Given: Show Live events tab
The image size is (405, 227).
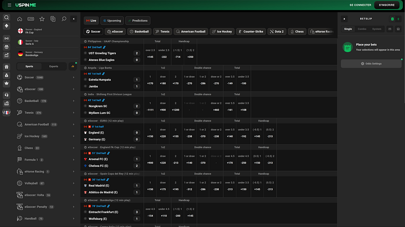Looking at the screenshot, I should 91,21.
